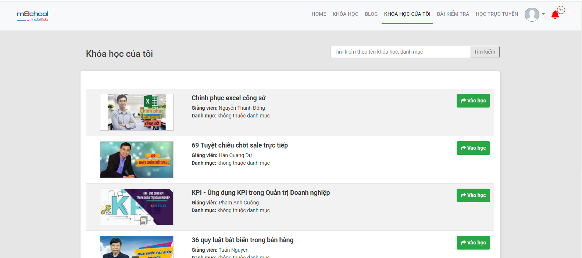582x258 pixels.
Task: Open the BLOG menu item
Action: (x=371, y=14)
